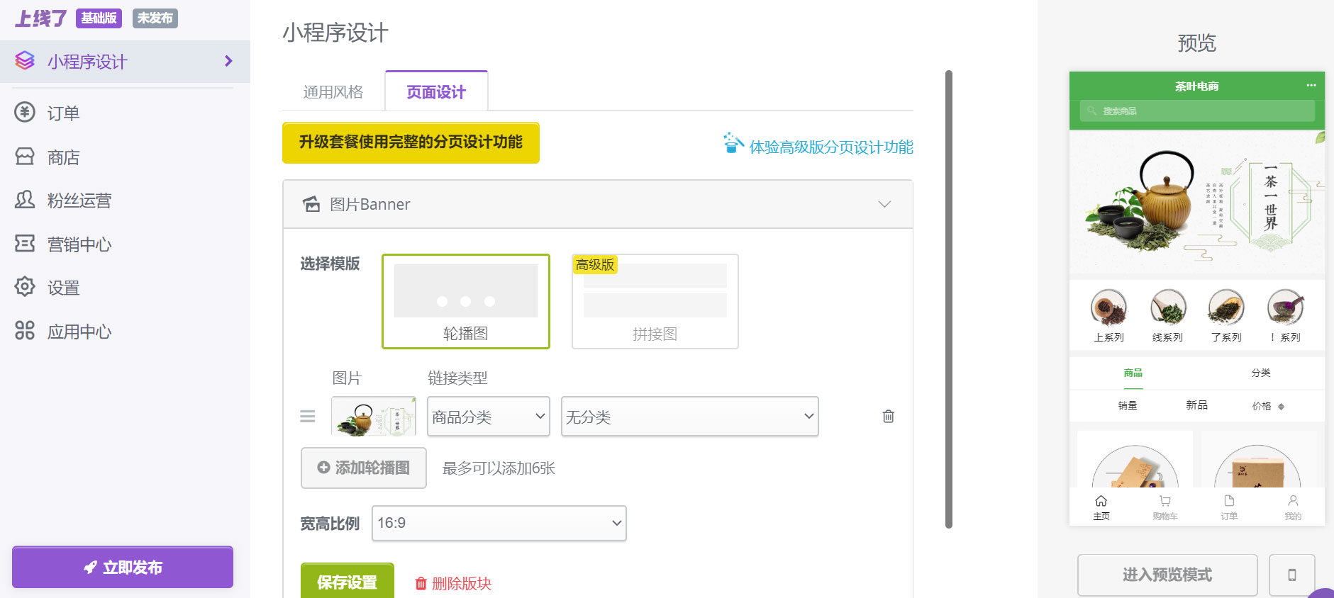Click the 小程序设计 layers icon
This screenshot has width=1334, height=598.
click(x=25, y=61)
